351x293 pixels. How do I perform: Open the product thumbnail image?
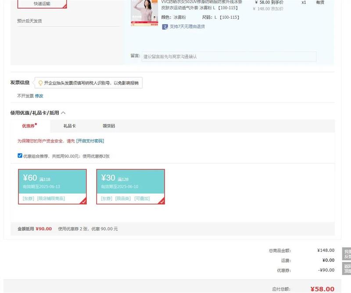coord(144,13)
